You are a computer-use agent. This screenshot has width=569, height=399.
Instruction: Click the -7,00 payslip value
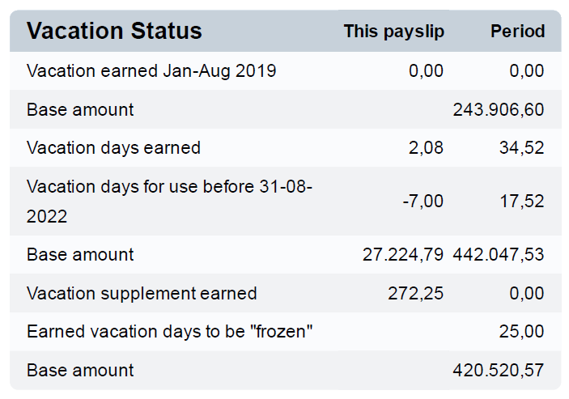click(423, 201)
